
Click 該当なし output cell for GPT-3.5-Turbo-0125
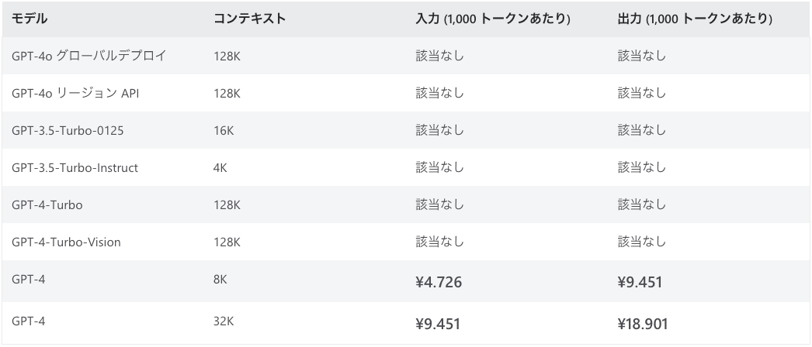tap(642, 131)
